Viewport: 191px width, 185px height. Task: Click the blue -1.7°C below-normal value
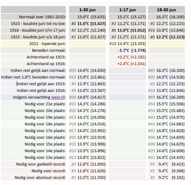pyautogui.click(x=124, y=50)
